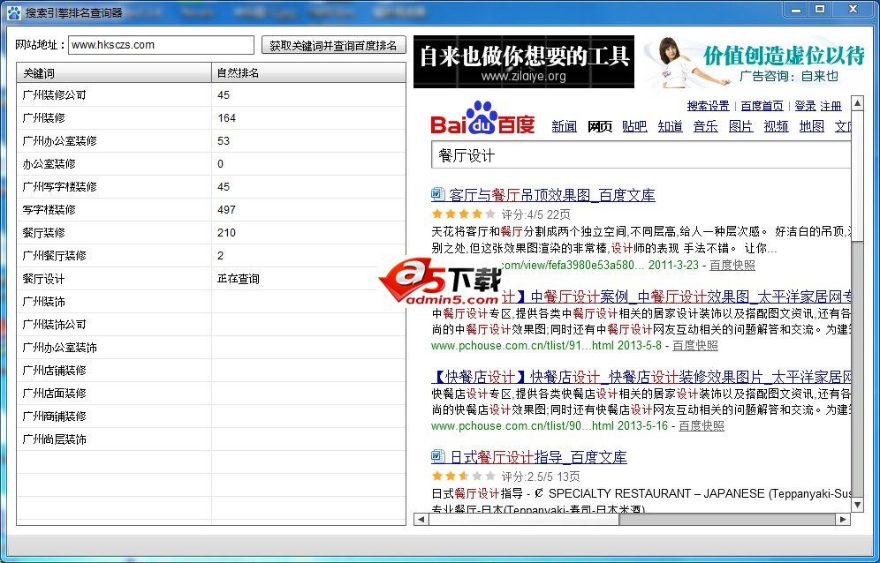Select the 广州装修 keyword row
Image resolution: width=880 pixels, height=563 pixels.
[x=211, y=117]
